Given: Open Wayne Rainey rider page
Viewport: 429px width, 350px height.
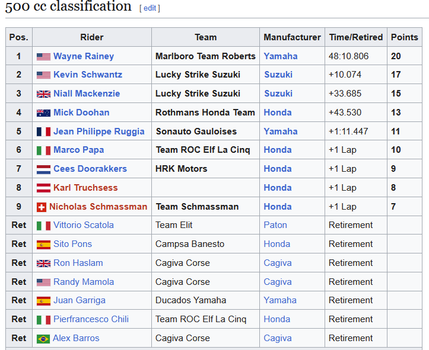Looking at the screenshot, I should pyautogui.click(x=84, y=56).
